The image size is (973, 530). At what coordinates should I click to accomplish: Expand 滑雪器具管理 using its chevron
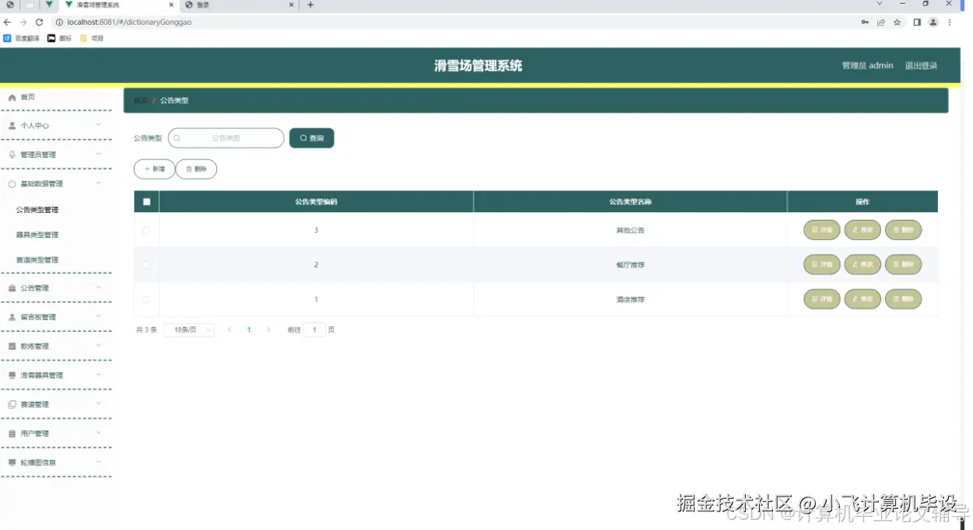[99, 375]
